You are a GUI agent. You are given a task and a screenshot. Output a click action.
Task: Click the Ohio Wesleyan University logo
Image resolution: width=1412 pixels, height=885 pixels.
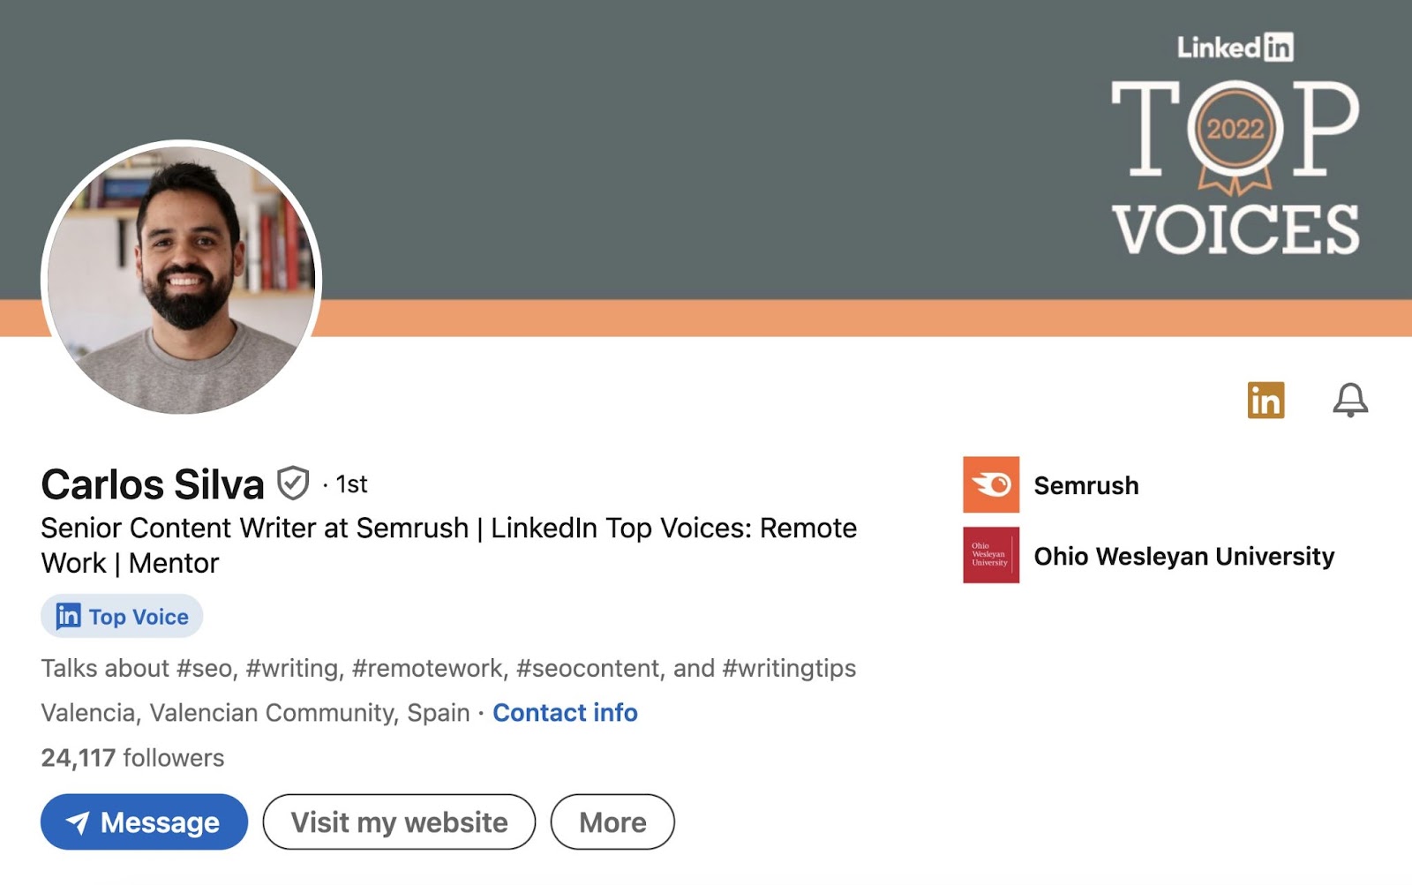pos(991,557)
